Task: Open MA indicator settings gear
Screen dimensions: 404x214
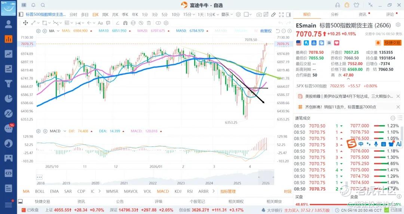Action: point(39,31)
